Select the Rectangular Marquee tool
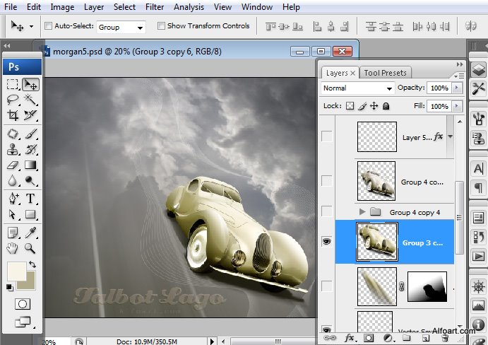The image size is (488, 345). point(13,84)
